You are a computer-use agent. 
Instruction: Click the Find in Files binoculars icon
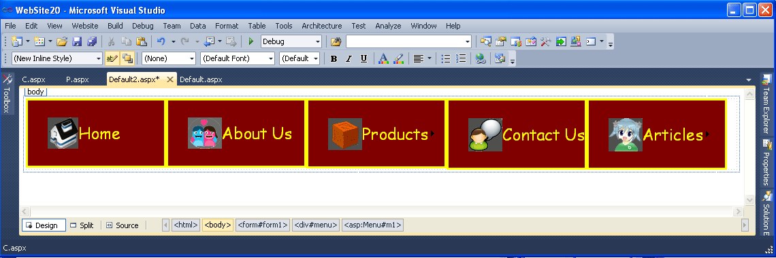pos(336,41)
